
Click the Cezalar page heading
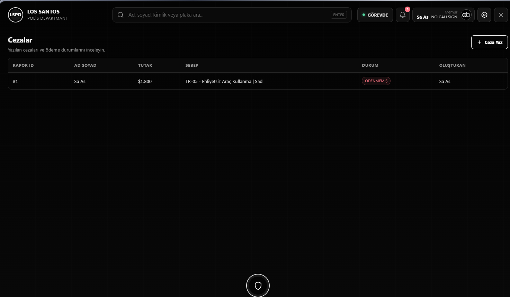[x=20, y=40]
